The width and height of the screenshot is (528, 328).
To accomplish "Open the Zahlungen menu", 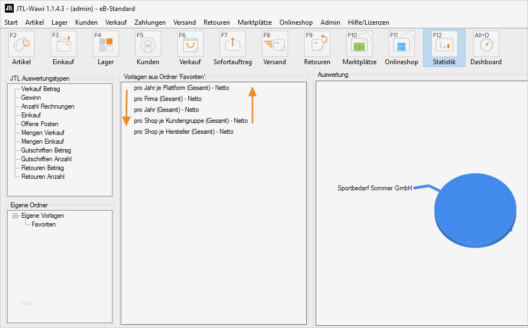I will click(150, 22).
